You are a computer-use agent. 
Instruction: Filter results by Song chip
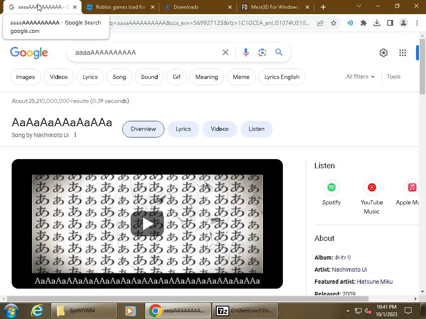click(119, 77)
